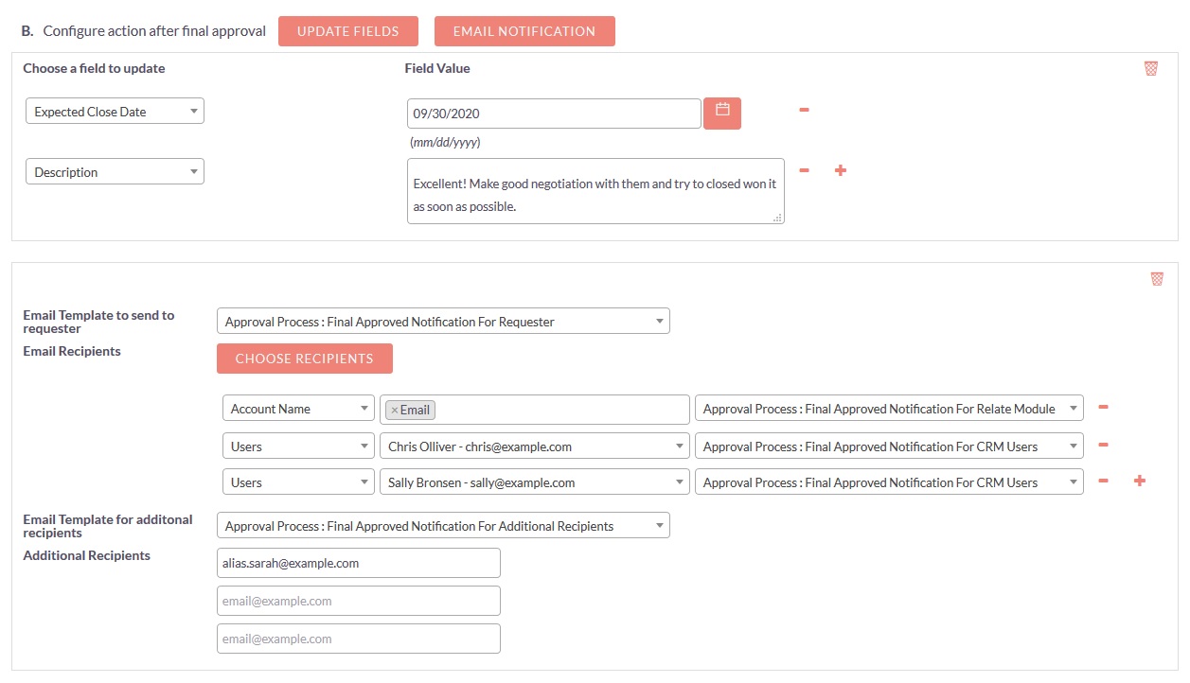Click the 'Field Value' column label
This screenshot has height=683, width=1190.
pyautogui.click(x=437, y=68)
